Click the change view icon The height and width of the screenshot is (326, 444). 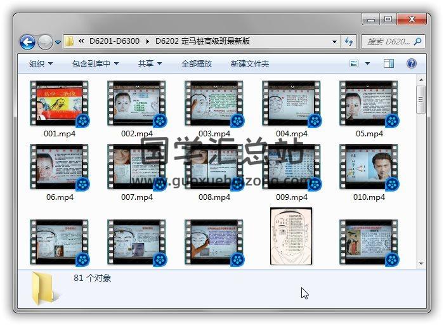pos(355,63)
